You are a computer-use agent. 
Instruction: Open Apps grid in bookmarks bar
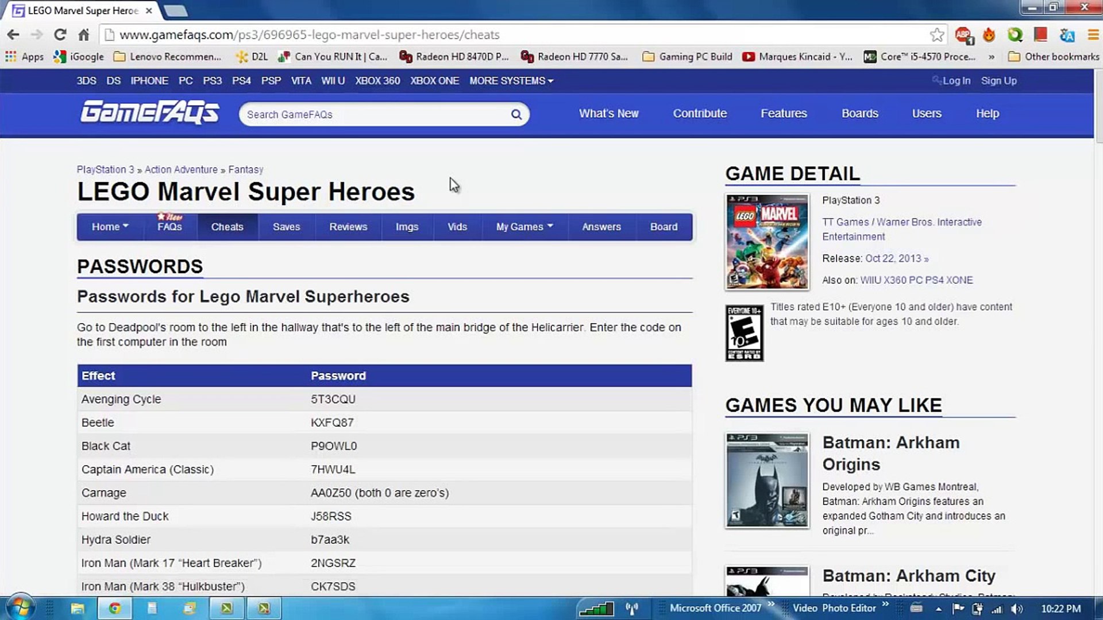[10, 56]
